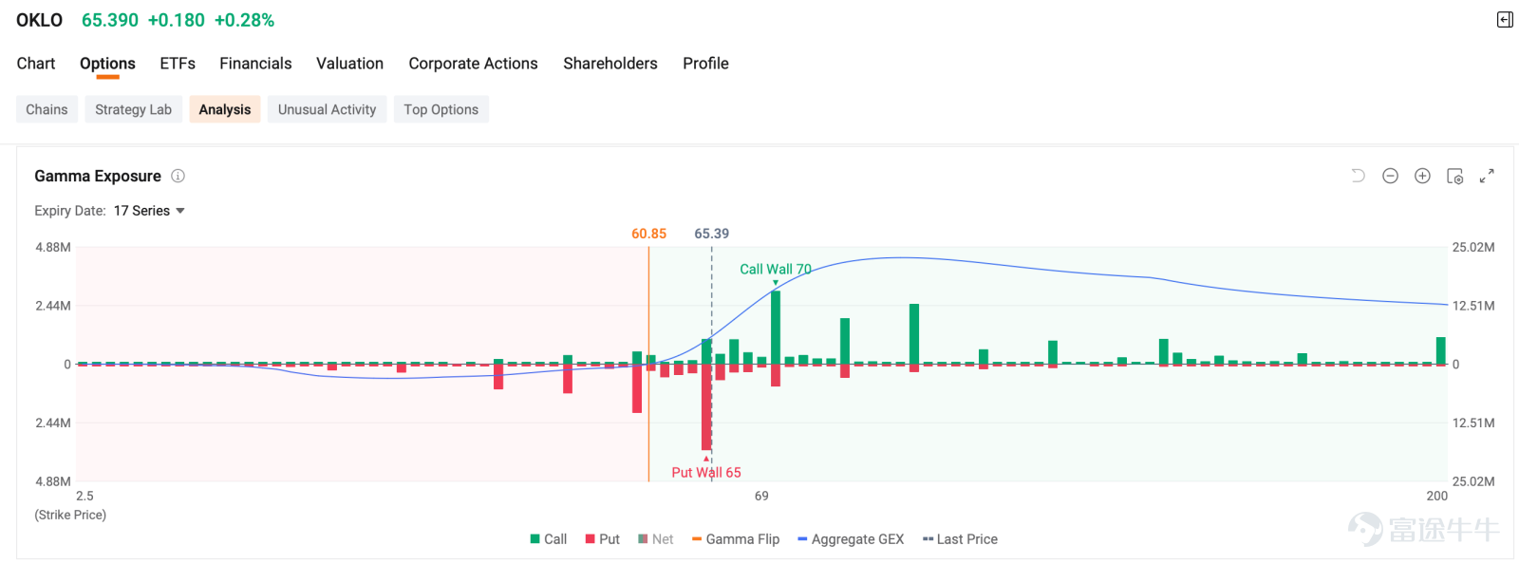Open the Strategy Lab section
Screen dimensions: 1519x564
[x=133, y=109]
